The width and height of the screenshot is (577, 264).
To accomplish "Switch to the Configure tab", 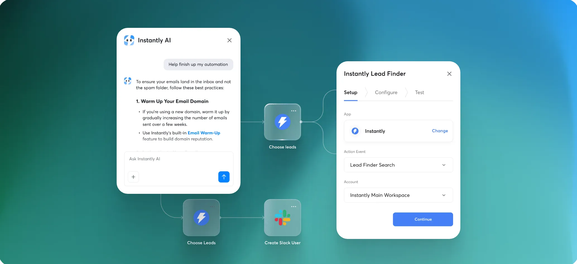I will [386, 92].
